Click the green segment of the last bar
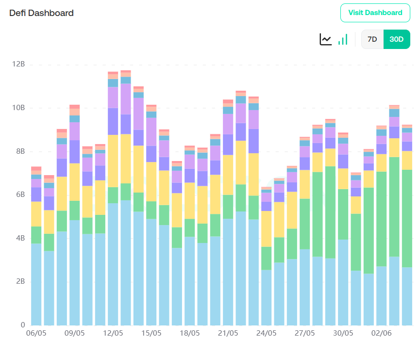The height and width of the screenshot is (340, 420). [407, 218]
